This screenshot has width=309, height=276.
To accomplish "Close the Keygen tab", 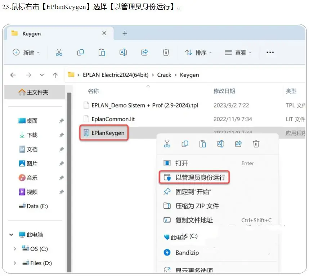I will [x=104, y=33].
